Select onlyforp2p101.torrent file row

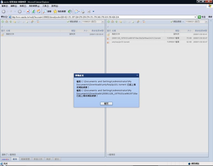tap(157, 42)
